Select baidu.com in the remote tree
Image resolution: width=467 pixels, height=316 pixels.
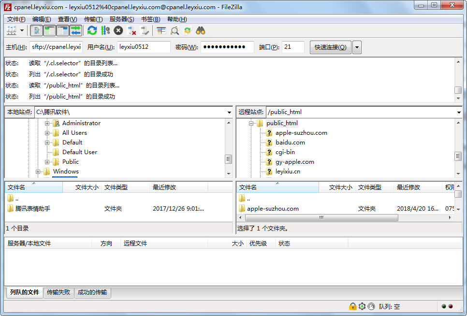coord(290,143)
